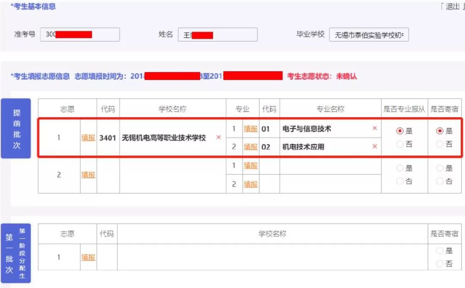Delete major 电子与信息技术 using its red X
The width and height of the screenshot is (465, 288).
tap(374, 128)
